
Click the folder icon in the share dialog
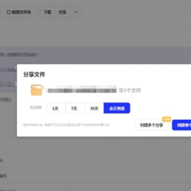pos(37,90)
